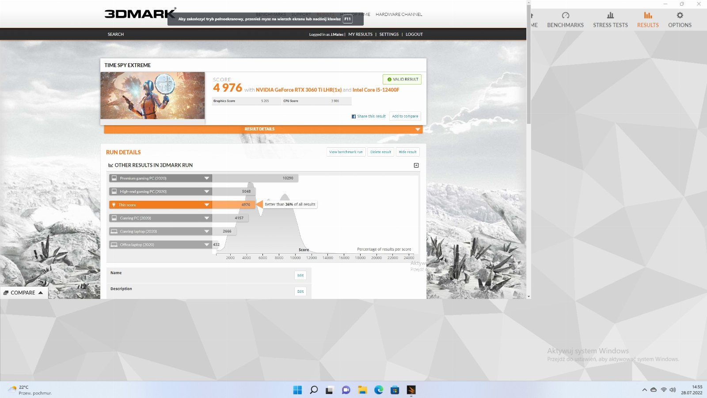This screenshot has height=398, width=707.
Task: Click the This score lightbulb icon
Action: [114, 205]
